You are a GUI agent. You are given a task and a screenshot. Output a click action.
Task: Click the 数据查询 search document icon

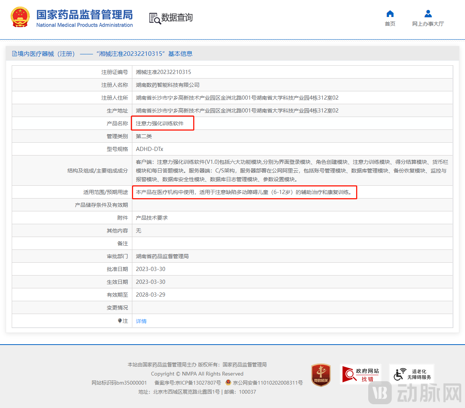(x=155, y=18)
